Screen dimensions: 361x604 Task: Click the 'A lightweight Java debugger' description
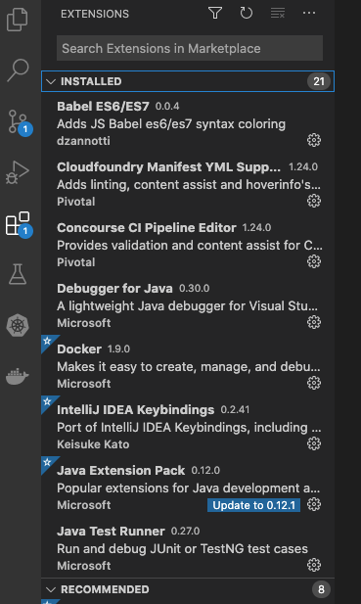(188, 306)
